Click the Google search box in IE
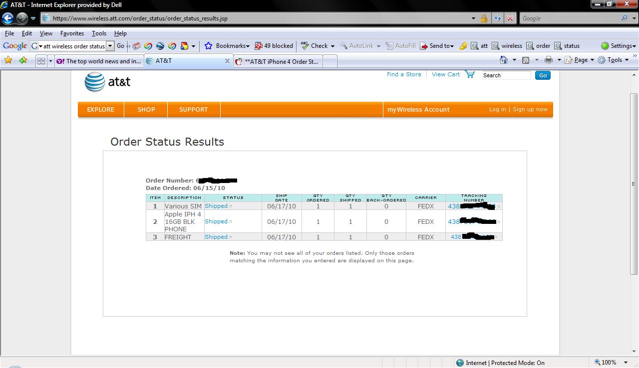This screenshot has width=639, height=368. (x=569, y=18)
